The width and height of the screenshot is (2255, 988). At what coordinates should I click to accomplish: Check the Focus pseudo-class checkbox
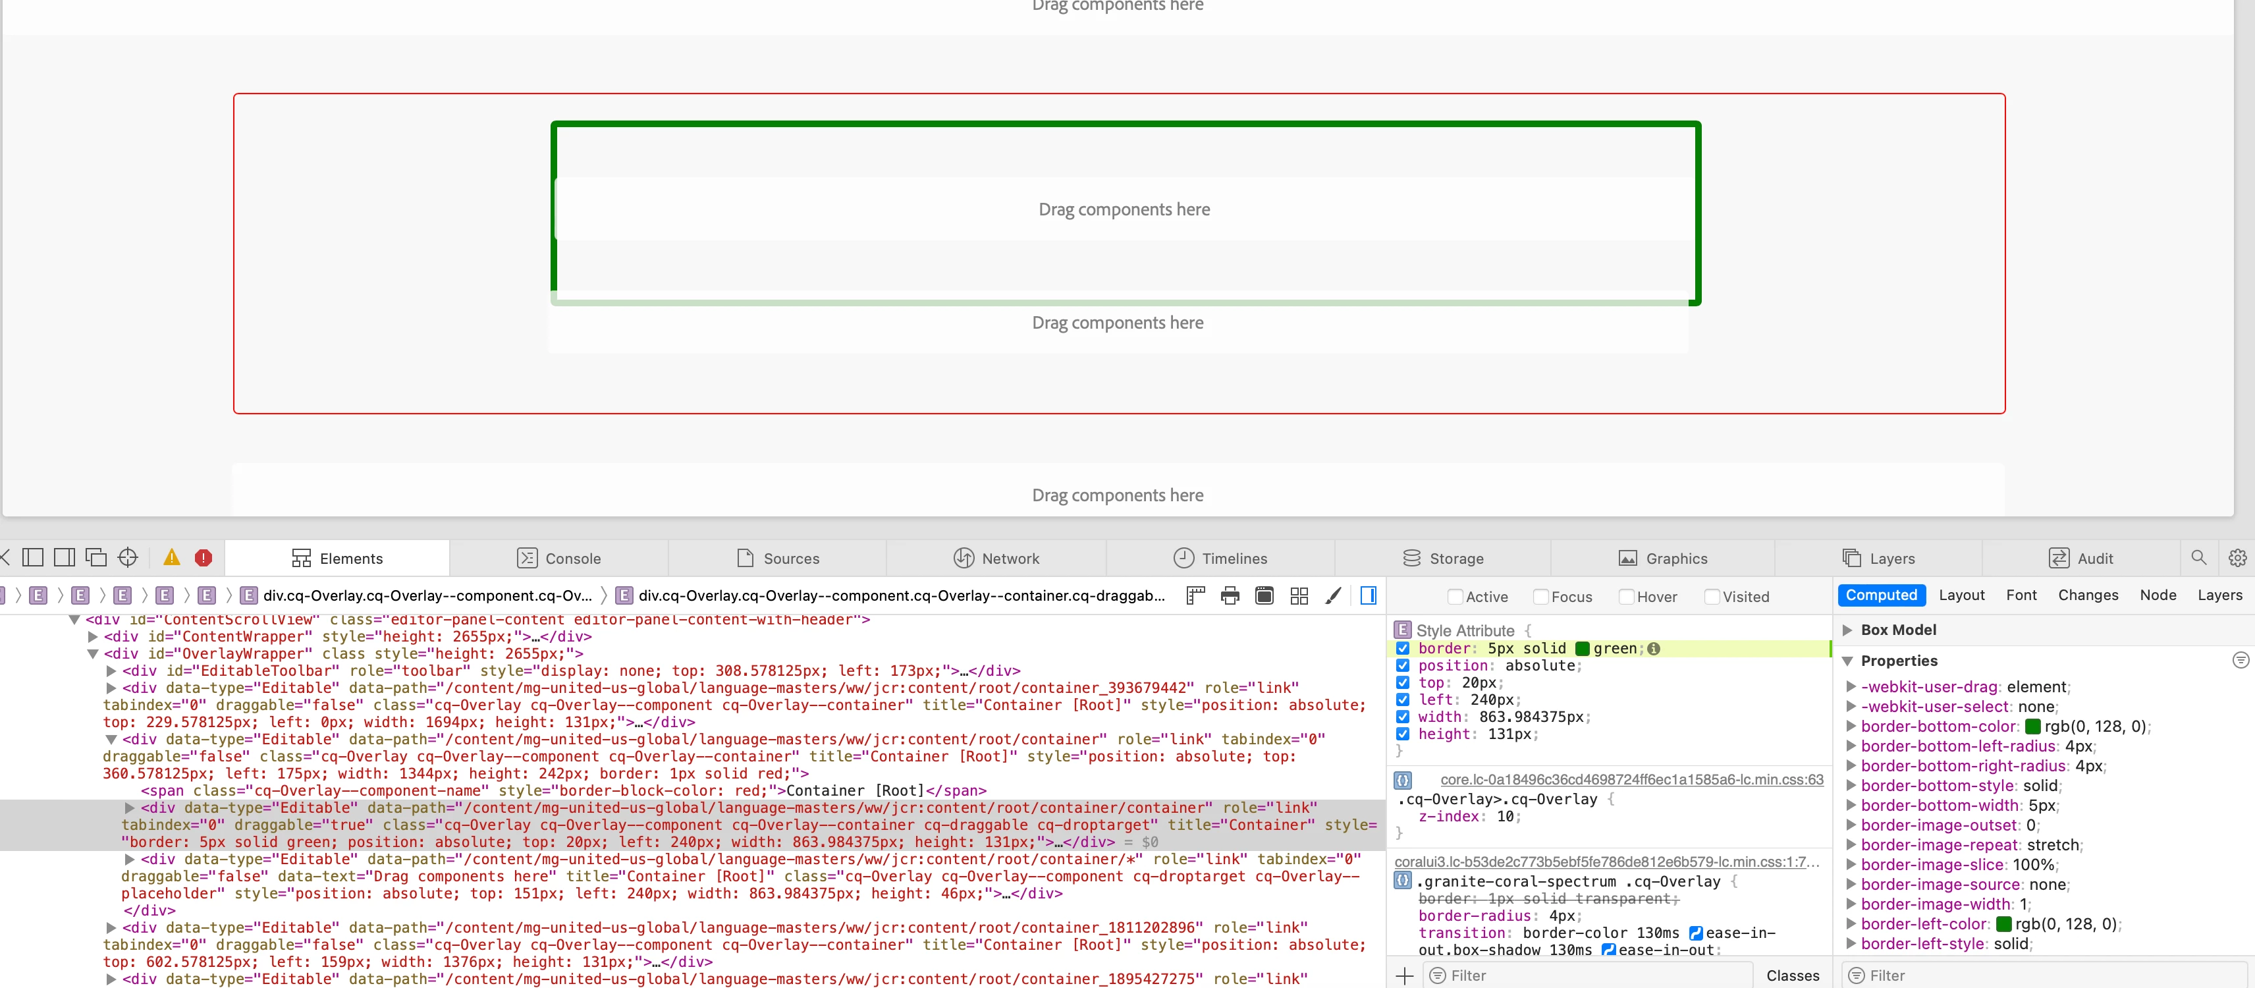point(1540,597)
